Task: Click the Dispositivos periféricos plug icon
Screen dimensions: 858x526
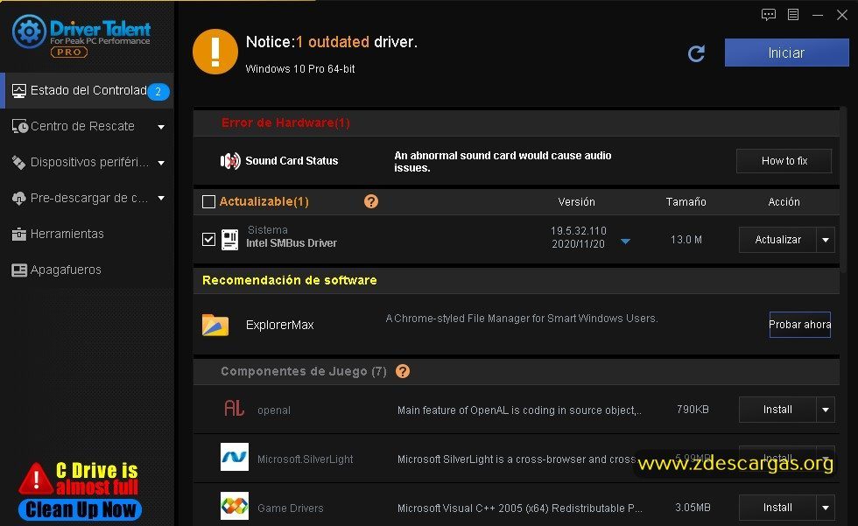Action: (18, 163)
